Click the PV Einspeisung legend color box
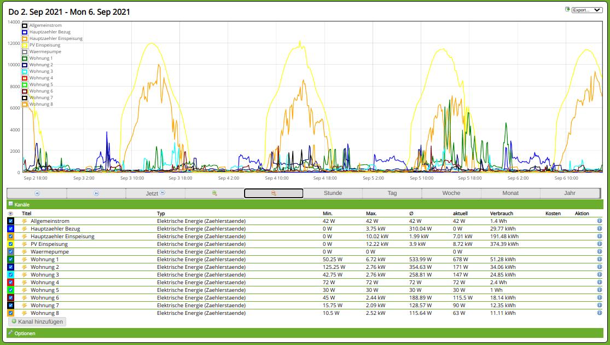Viewport: 610px width, 345px height. coord(25,45)
